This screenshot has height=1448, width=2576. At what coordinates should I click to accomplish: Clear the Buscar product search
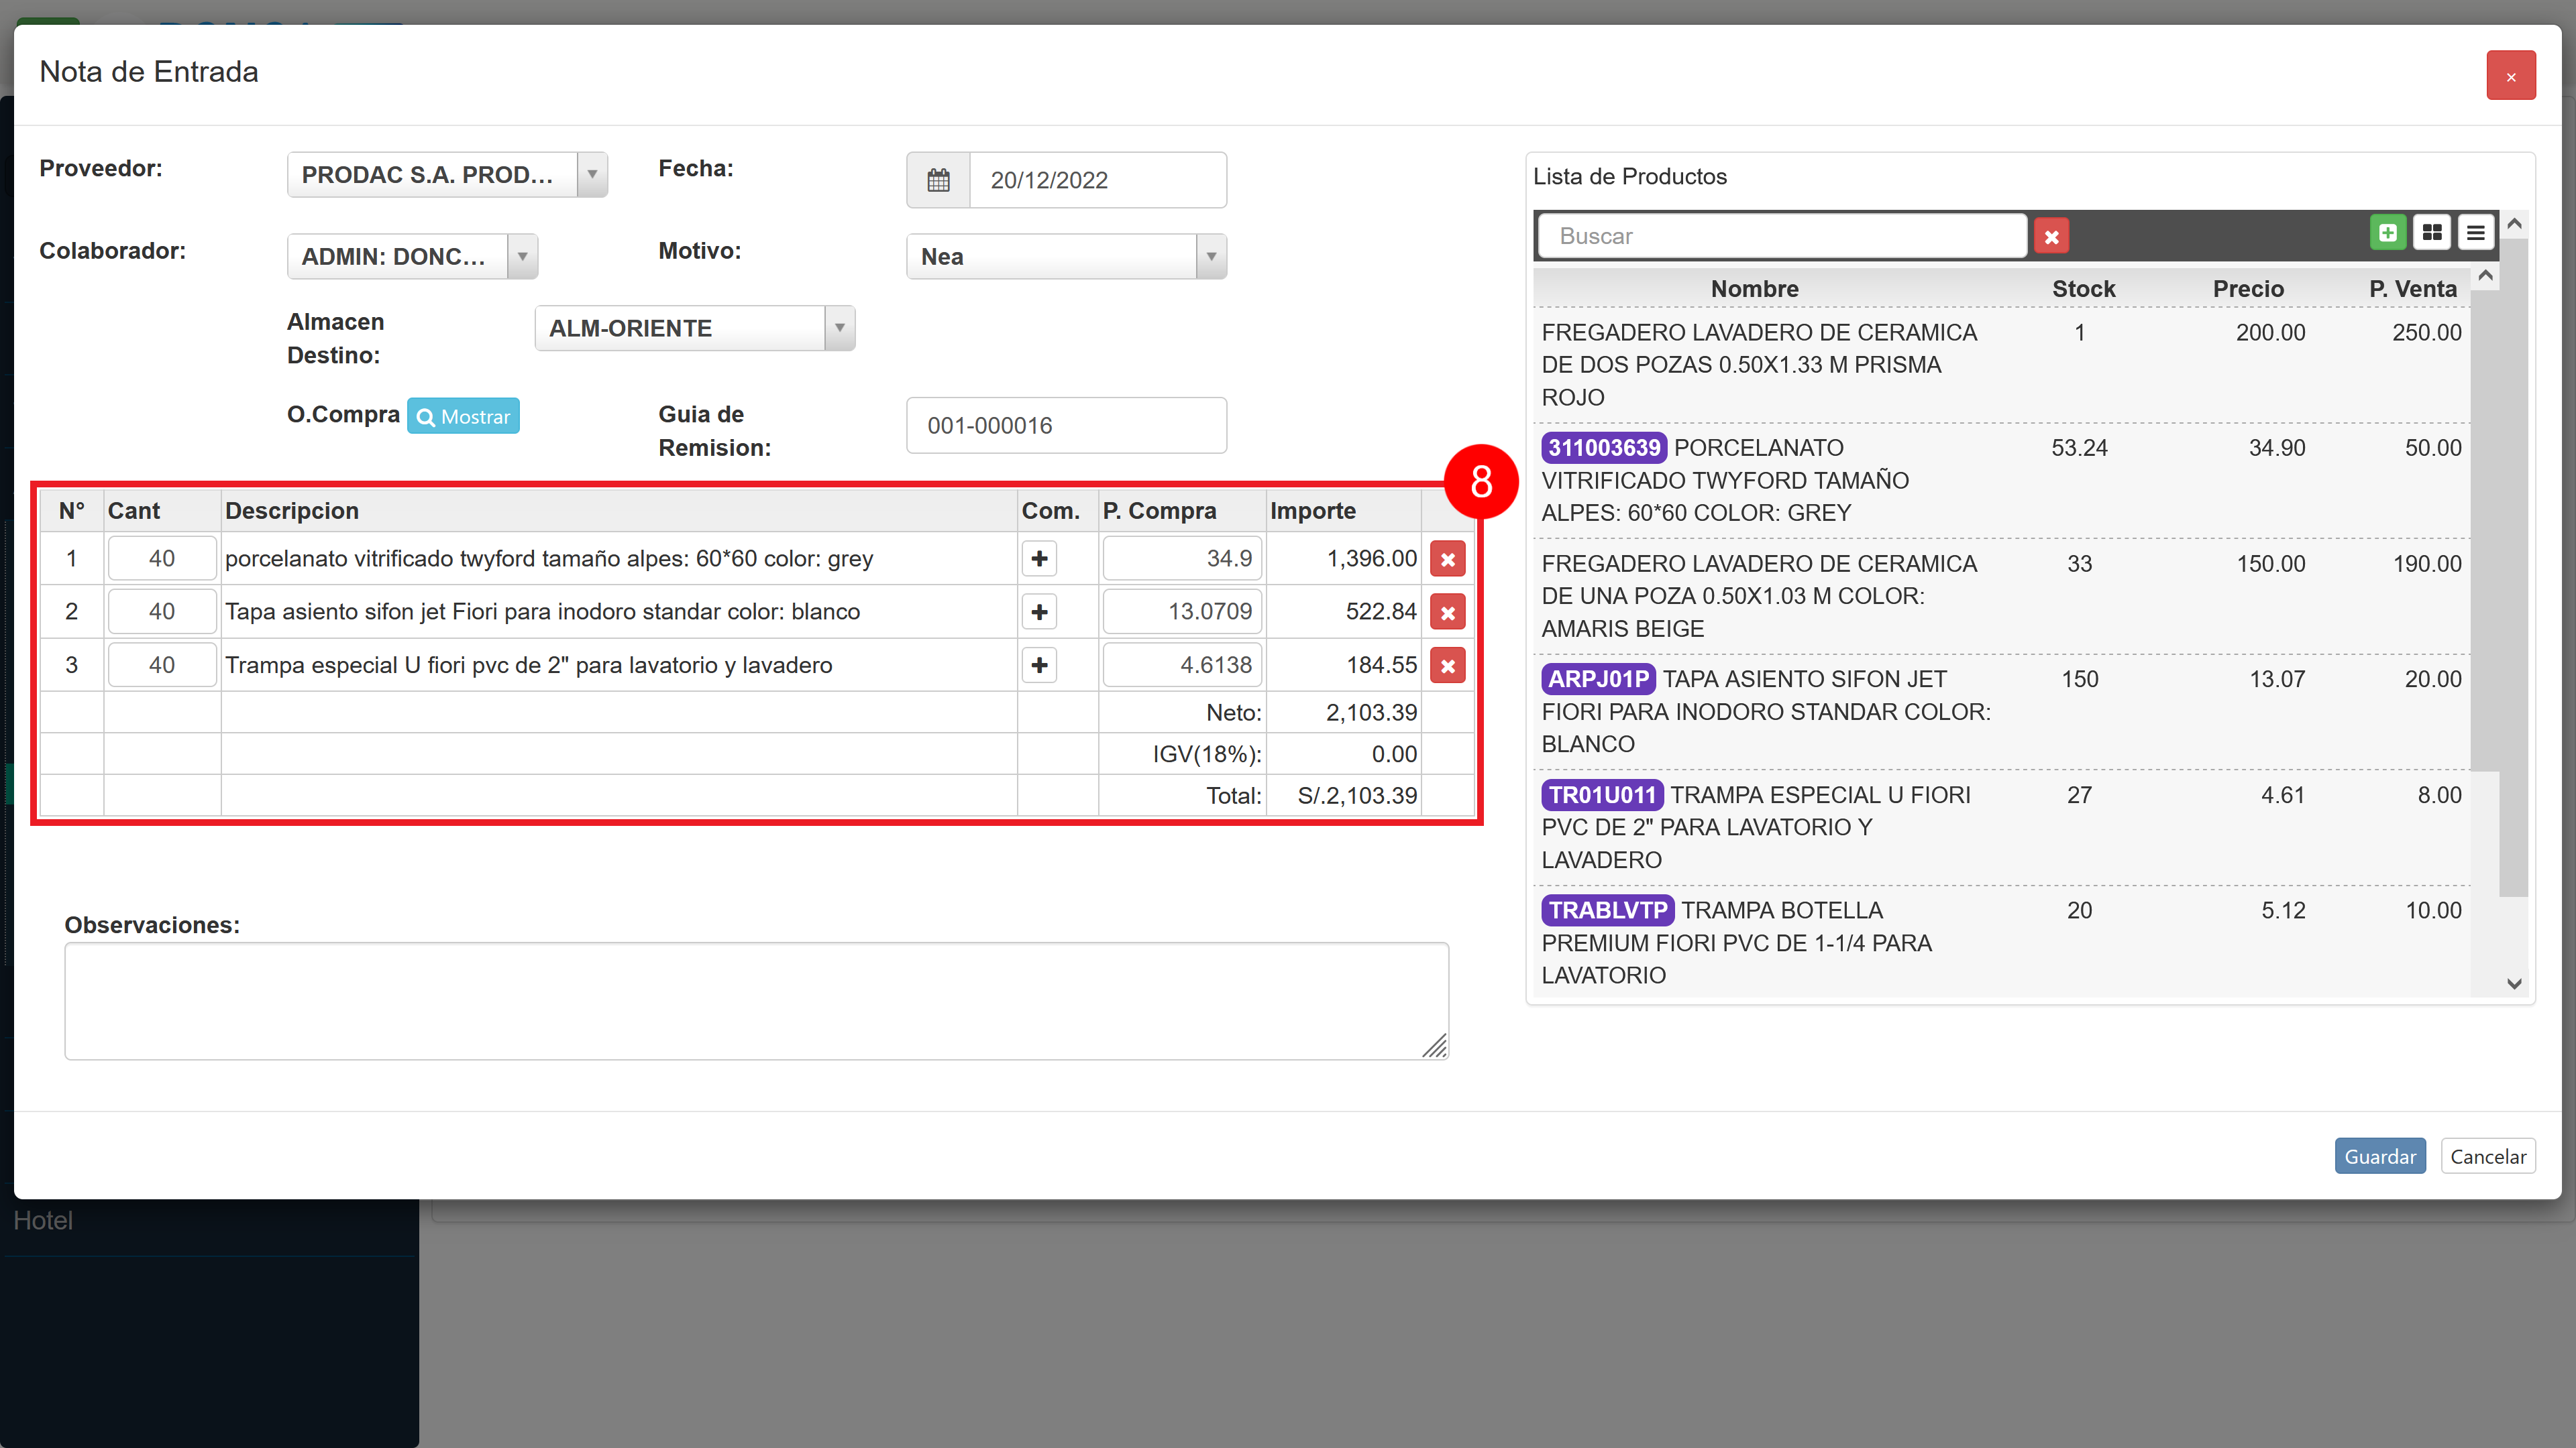click(2051, 236)
